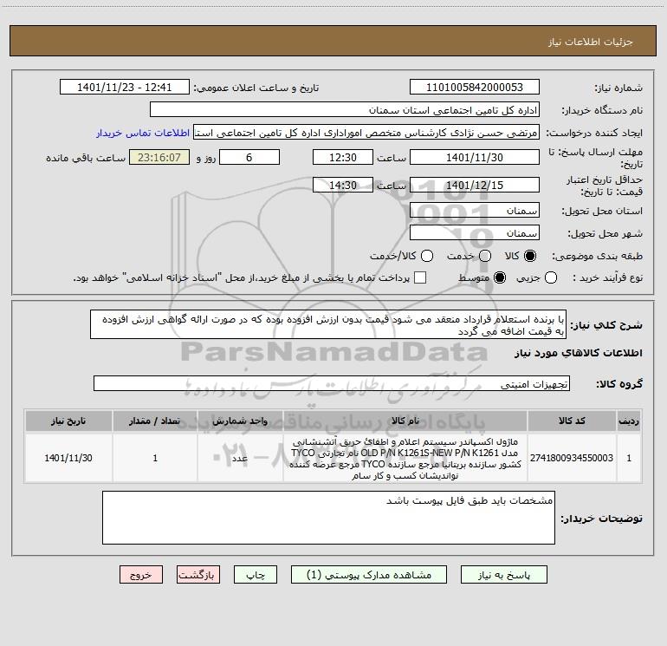Select the متوسط purchase type radio
This screenshot has height=646, width=667.
coord(500,277)
